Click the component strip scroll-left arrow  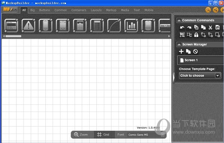tap(4, 36)
